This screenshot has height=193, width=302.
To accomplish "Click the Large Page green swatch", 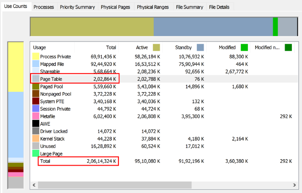I will pyautogui.click(x=36, y=154).
